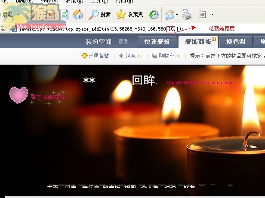Expand the Back (后退) dropdown arrow
This screenshot has width=265, height=198.
(x=18, y=15)
